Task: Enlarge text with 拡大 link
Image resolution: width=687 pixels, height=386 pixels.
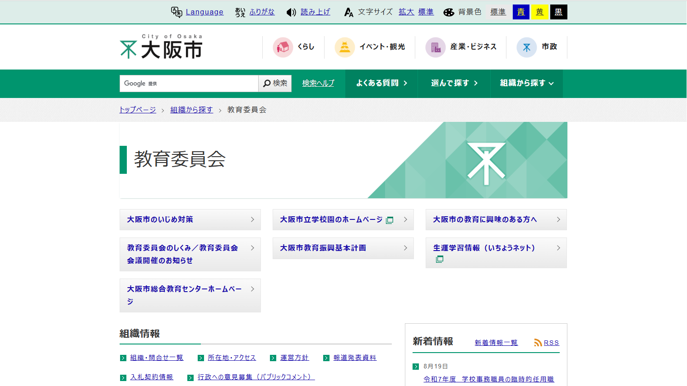Action: (x=406, y=12)
